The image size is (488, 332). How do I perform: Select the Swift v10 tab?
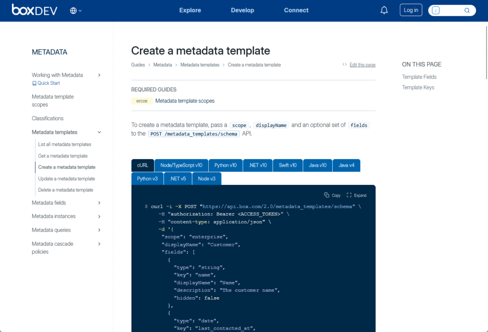[287, 165]
